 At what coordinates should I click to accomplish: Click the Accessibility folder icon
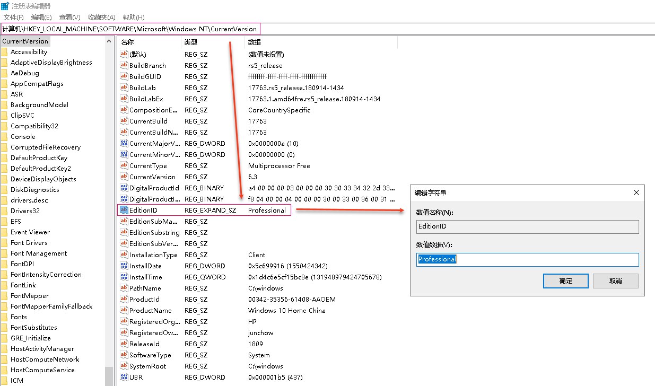[x=4, y=52]
